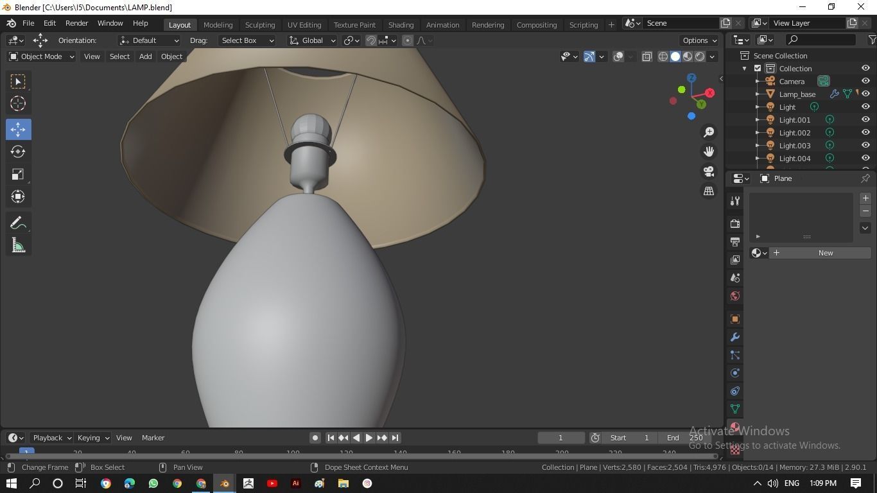Switch to wireframe viewport shading
This screenshot has height=493, width=877.
[x=663, y=56]
